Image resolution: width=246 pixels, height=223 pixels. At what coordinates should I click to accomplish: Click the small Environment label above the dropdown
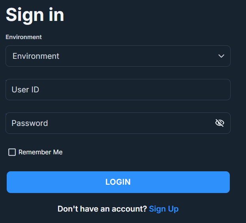24,37
